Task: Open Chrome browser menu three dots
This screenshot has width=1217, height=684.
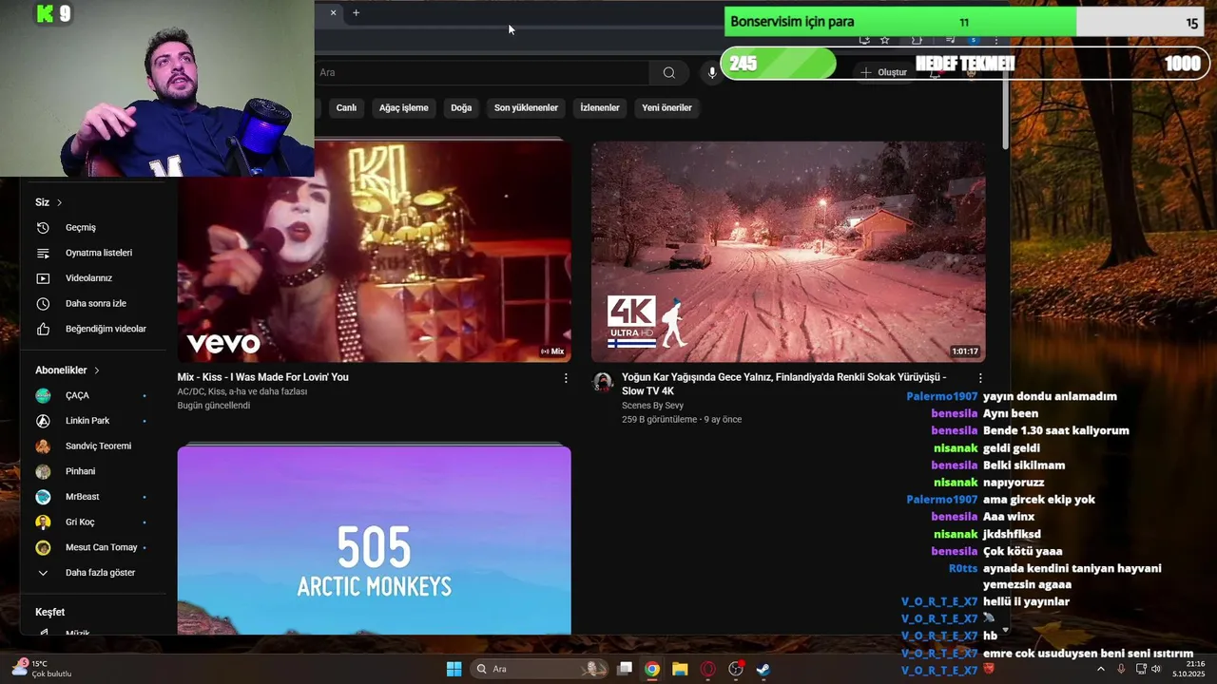Action: (996, 40)
